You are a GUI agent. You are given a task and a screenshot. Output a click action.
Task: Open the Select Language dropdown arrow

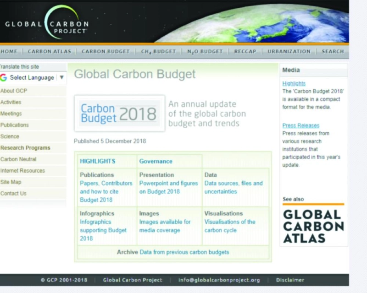[x=61, y=77]
